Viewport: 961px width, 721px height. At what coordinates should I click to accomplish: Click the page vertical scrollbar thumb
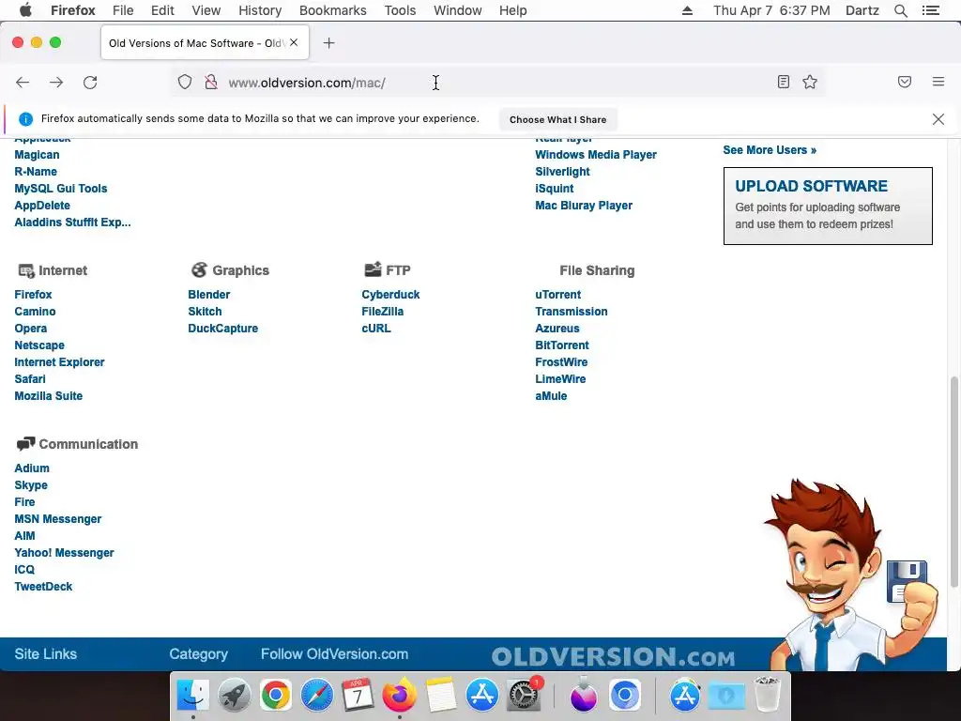[x=953, y=482]
